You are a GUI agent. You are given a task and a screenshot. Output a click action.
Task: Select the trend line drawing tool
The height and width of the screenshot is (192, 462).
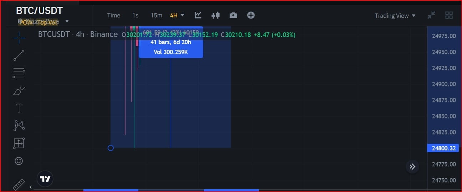coord(19,55)
